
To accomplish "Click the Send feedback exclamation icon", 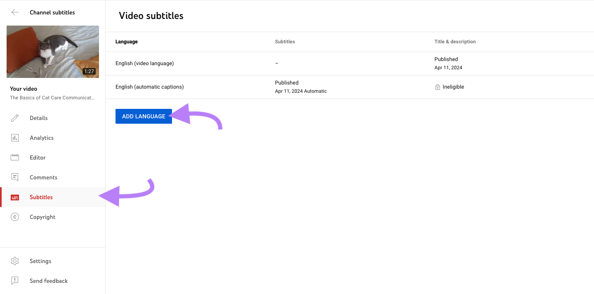I will [15, 280].
